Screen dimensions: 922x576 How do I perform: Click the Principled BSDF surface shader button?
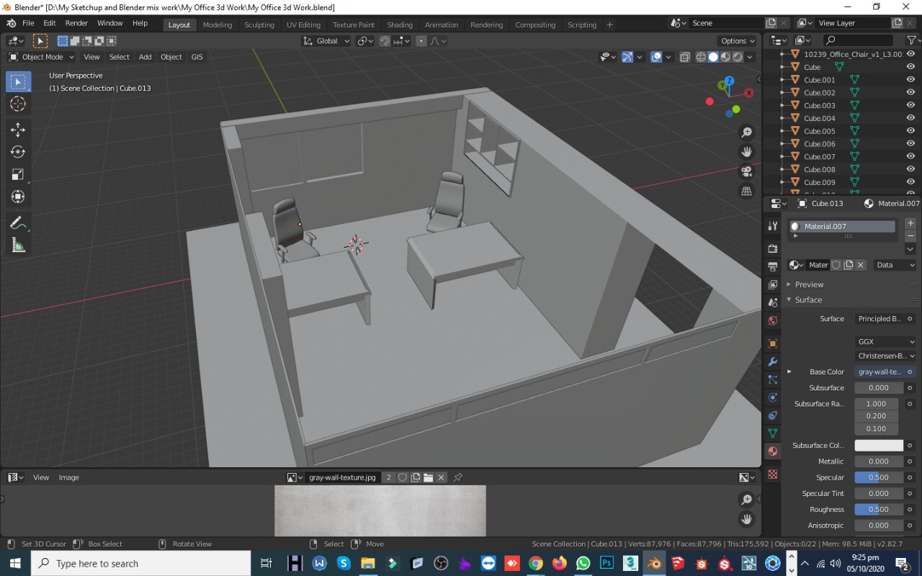pyautogui.click(x=880, y=318)
